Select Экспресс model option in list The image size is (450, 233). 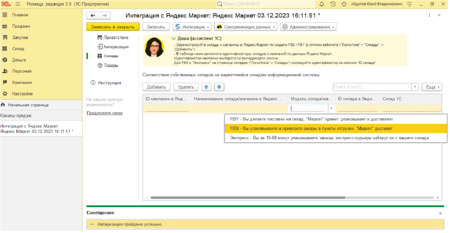point(336,138)
